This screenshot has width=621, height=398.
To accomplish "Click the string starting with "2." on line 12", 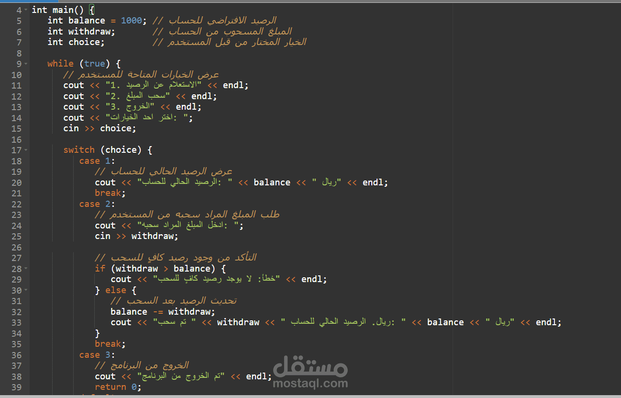I will click(138, 96).
